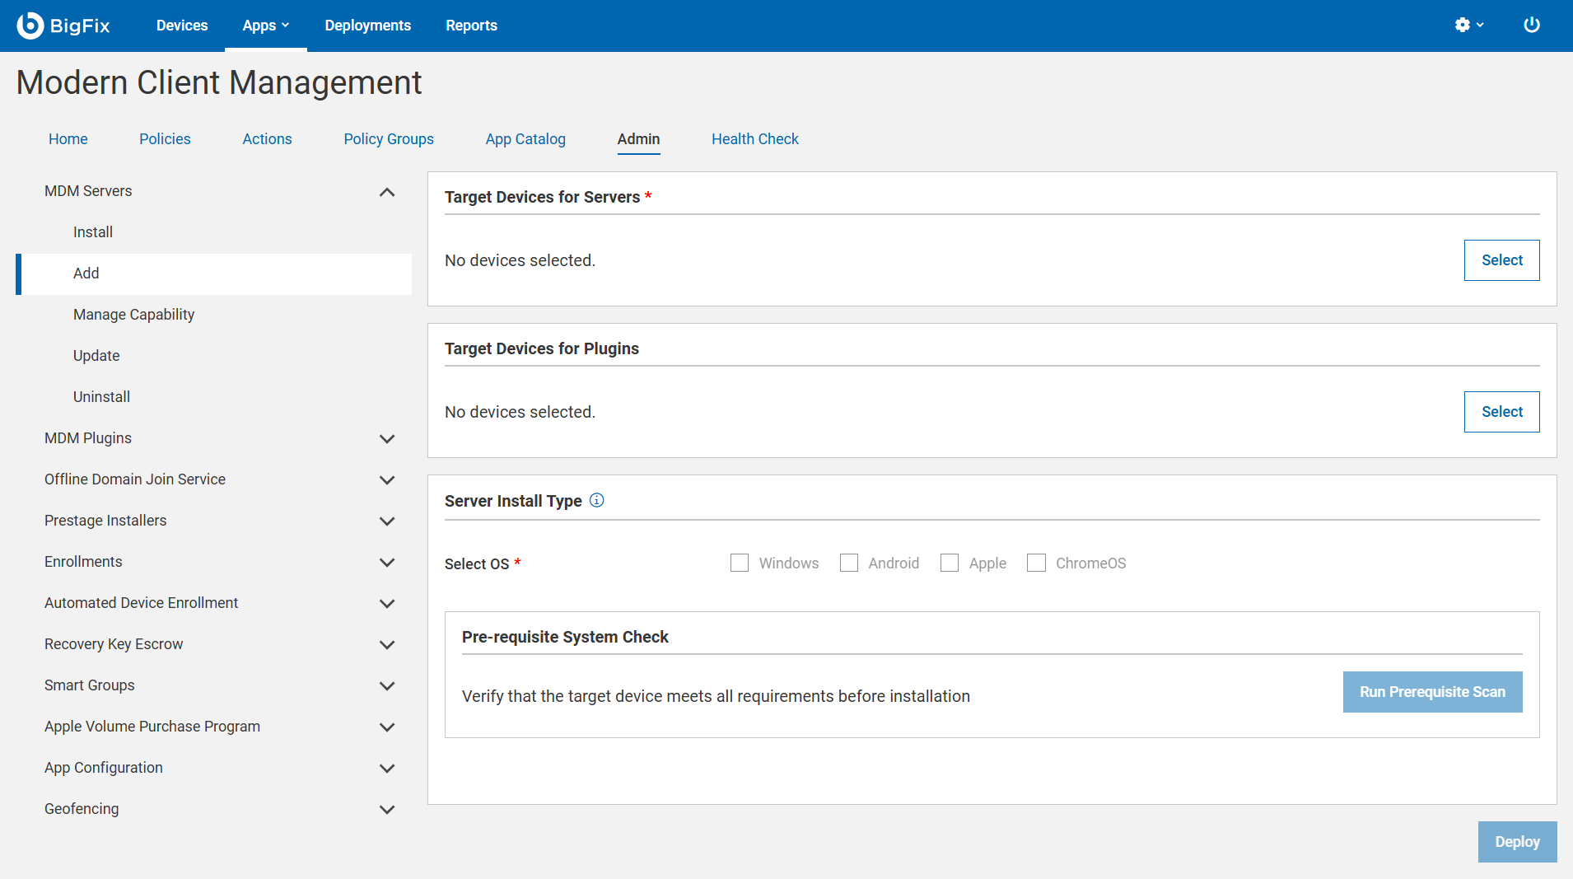Click the Deploy button

click(1517, 842)
